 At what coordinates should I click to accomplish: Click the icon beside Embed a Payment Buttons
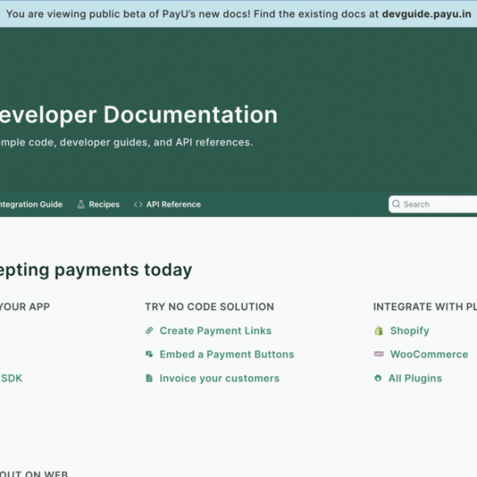(x=149, y=354)
